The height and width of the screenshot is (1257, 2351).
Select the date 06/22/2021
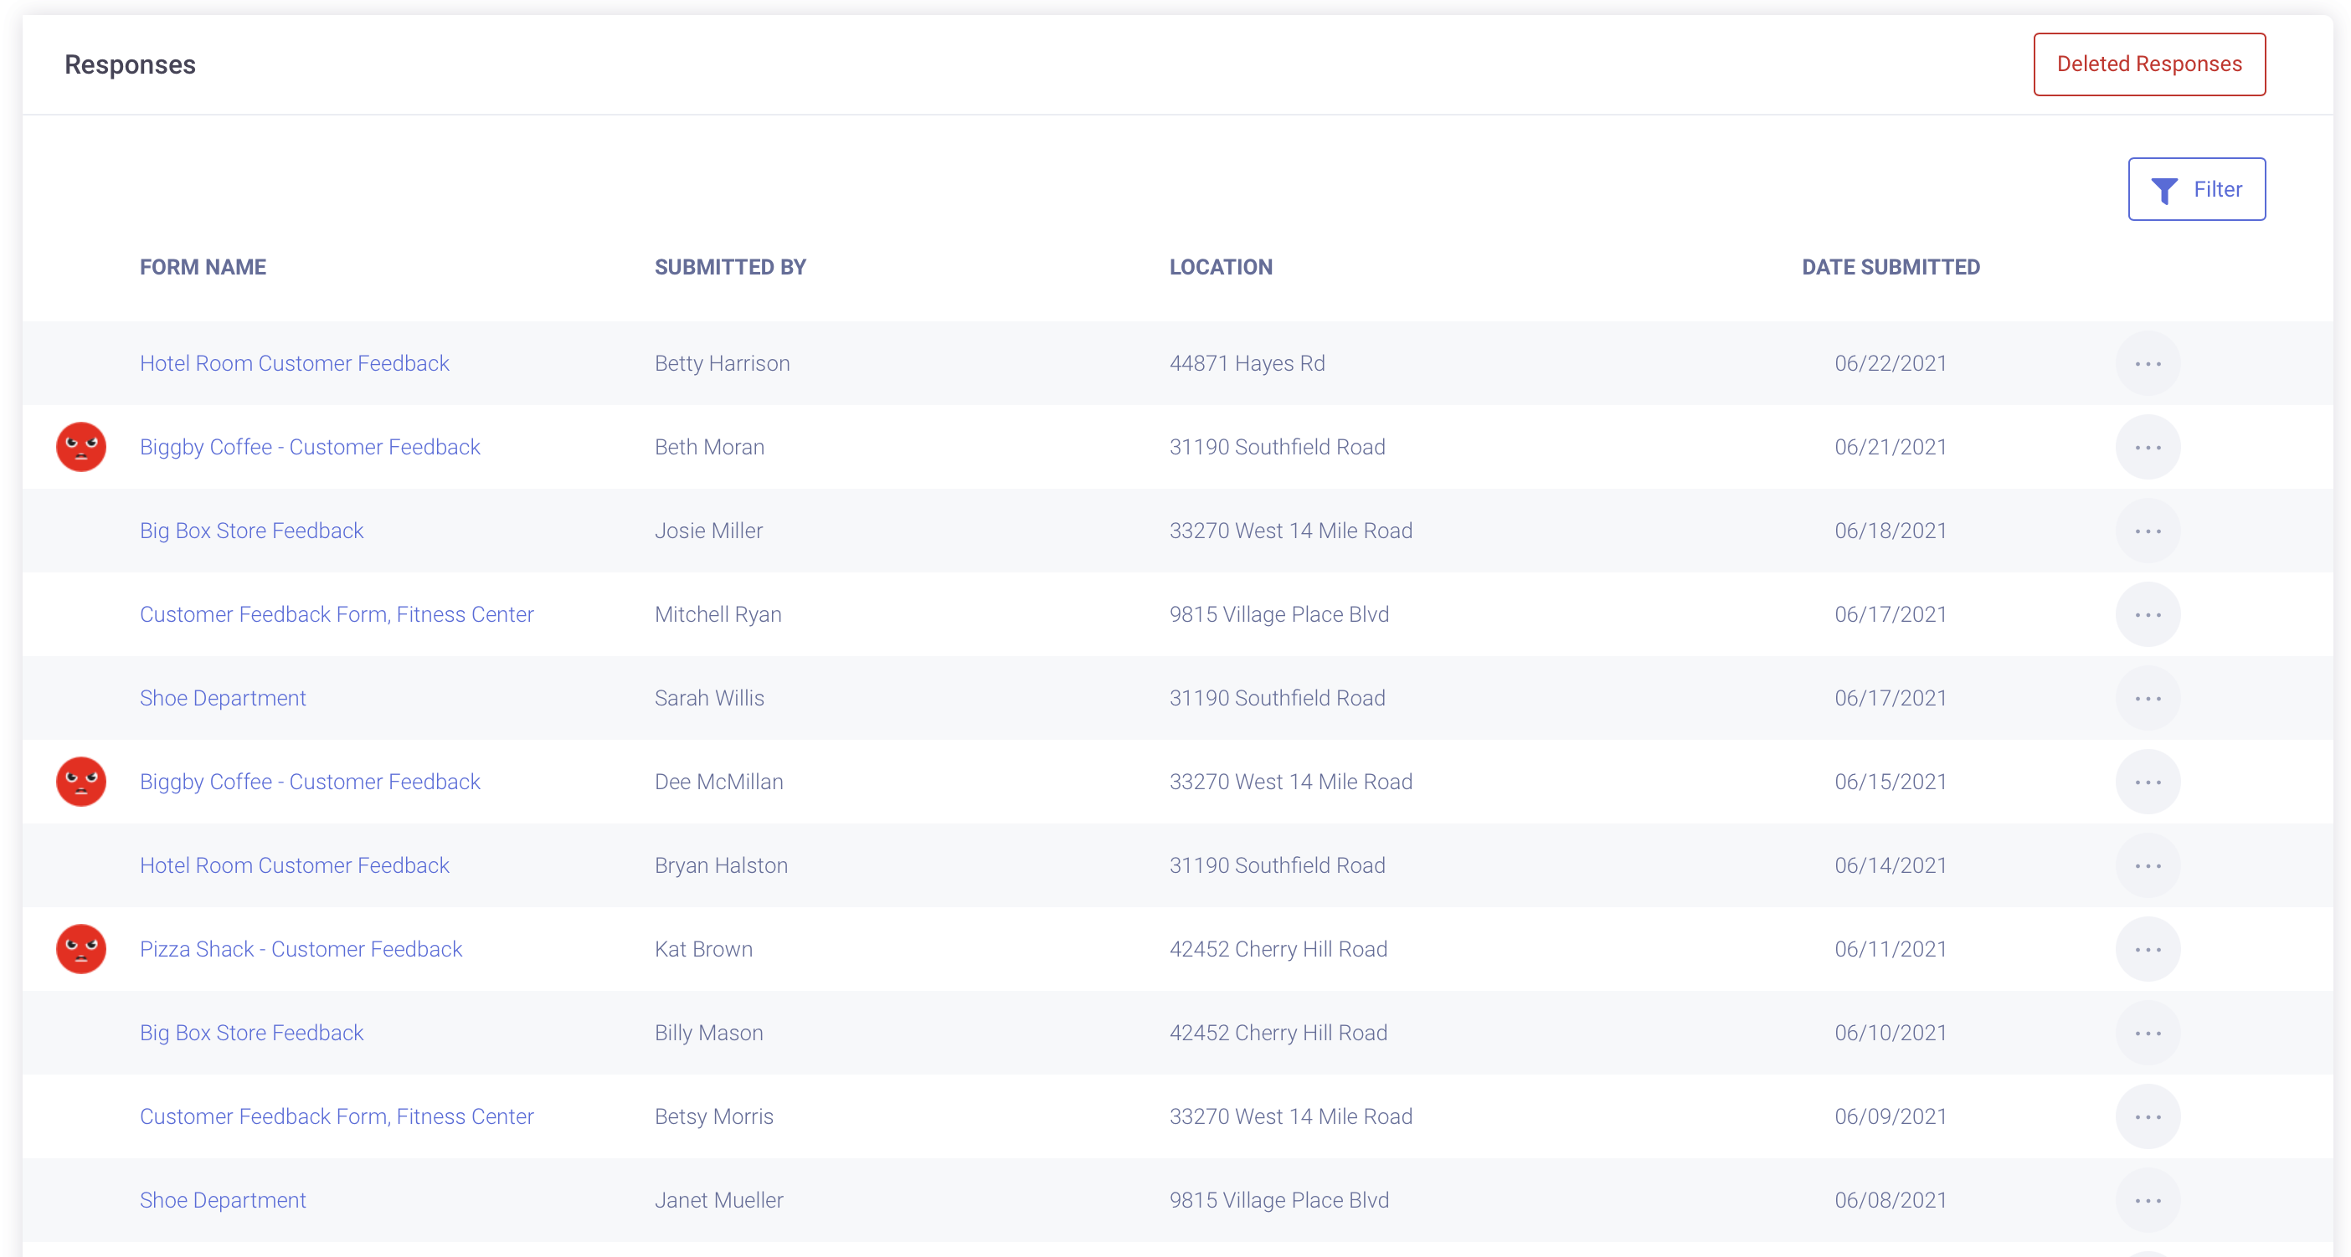1891,363
